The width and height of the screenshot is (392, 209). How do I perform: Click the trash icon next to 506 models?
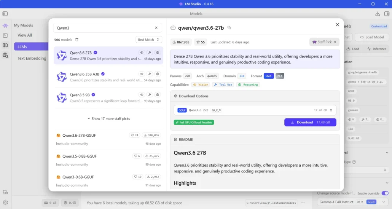point(77,40)
